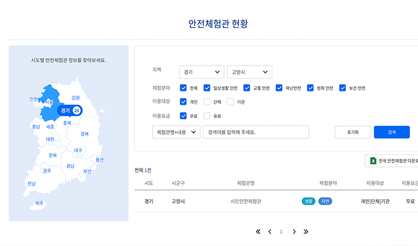This screenshot has width=418, height=246.
Task: Open the 시민안전체험관 entry
Action: click(x=246, y=201)
